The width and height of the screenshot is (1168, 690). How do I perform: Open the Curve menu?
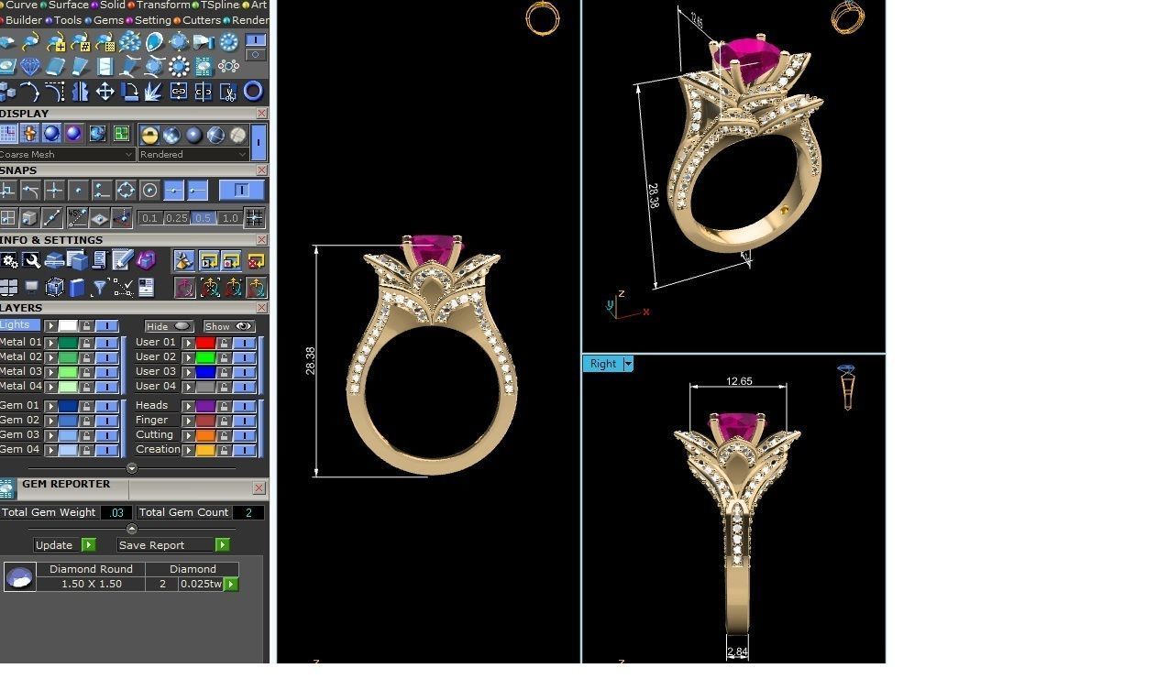(21, 5)
